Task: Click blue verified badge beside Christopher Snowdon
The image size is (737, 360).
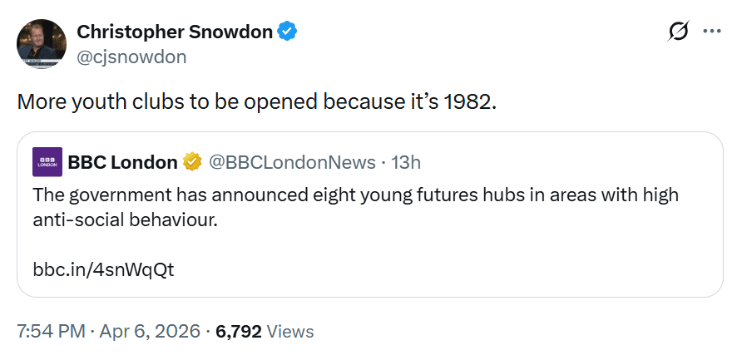Action: (x=288, y=32)
